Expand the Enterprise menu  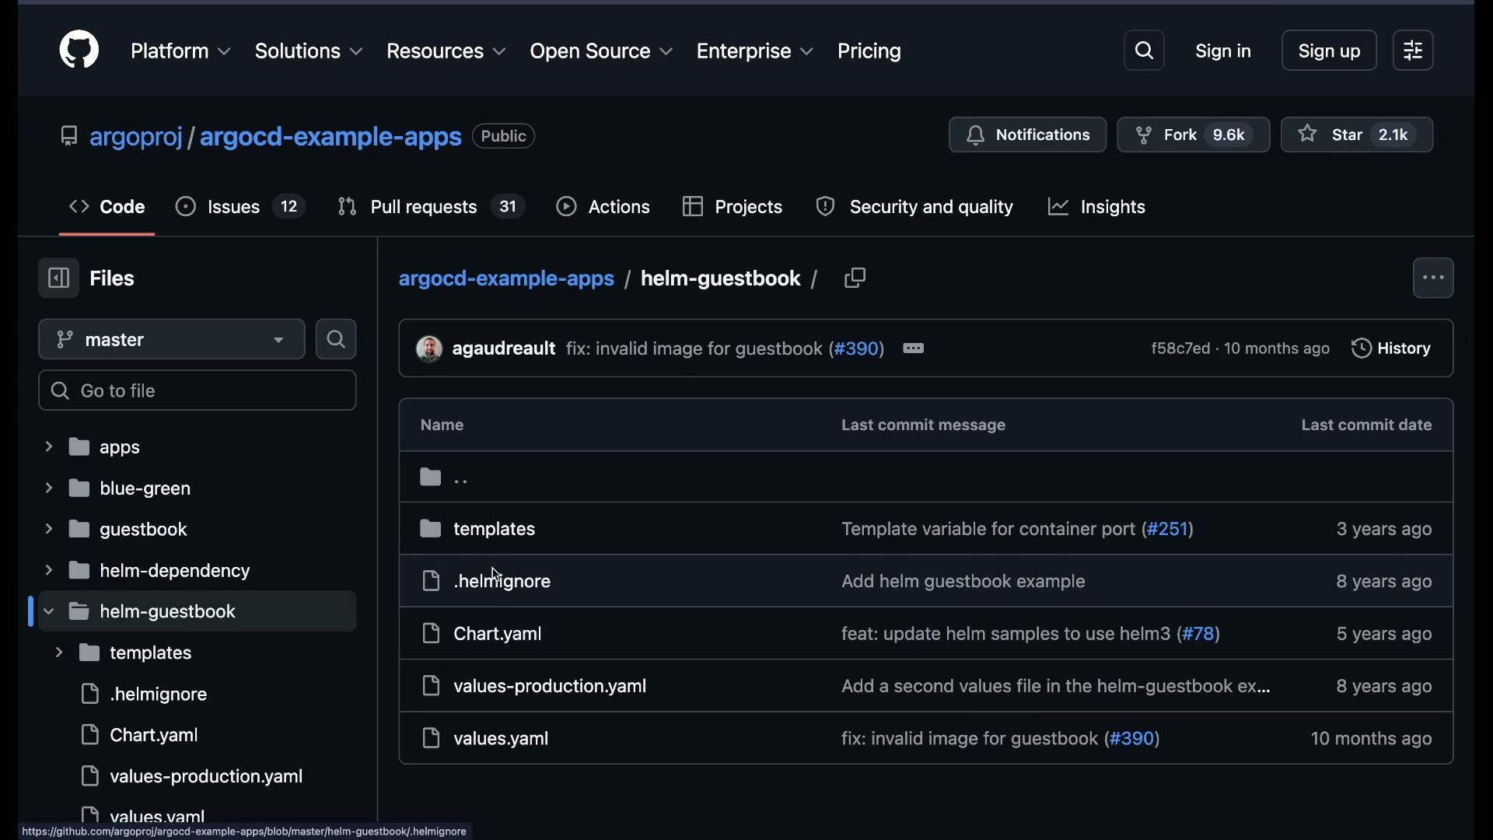(755, 51)
